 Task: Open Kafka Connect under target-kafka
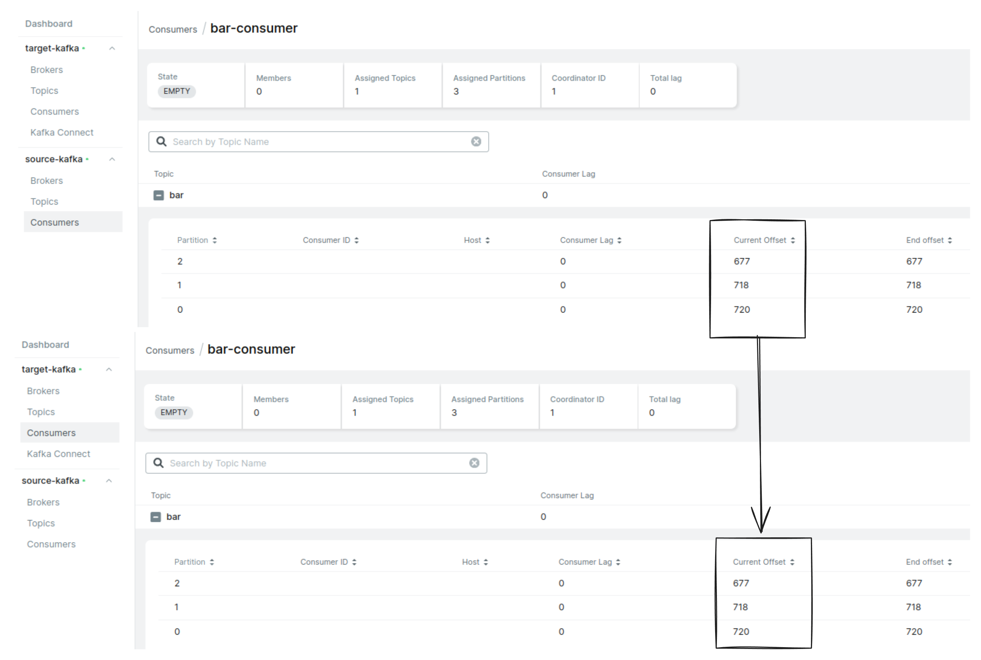pyautogui.click(x=62, y=132)
